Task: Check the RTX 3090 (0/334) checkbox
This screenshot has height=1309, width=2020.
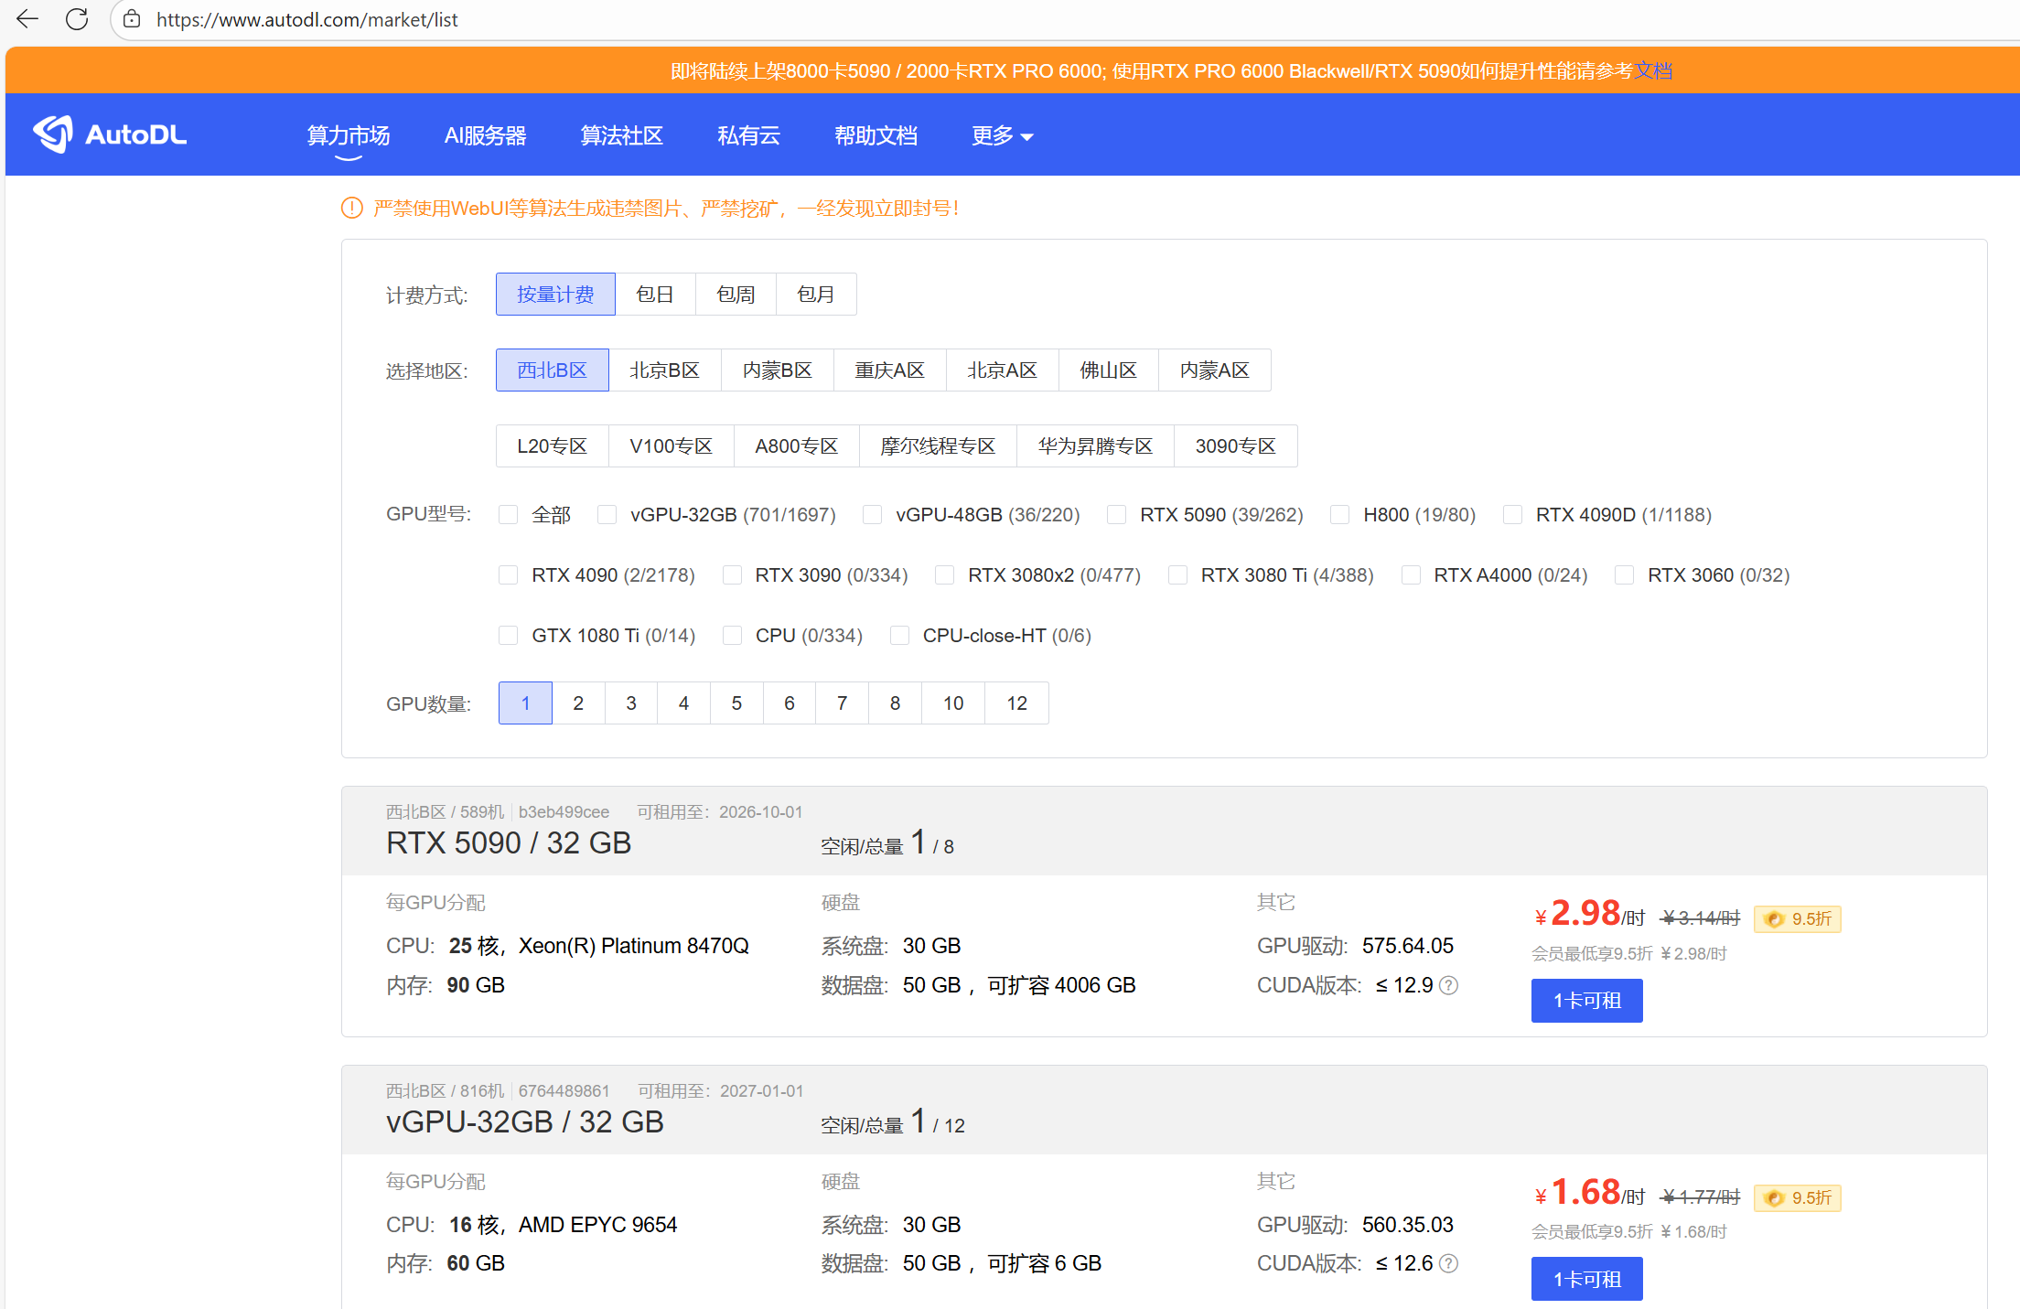Action: (732, 575)
